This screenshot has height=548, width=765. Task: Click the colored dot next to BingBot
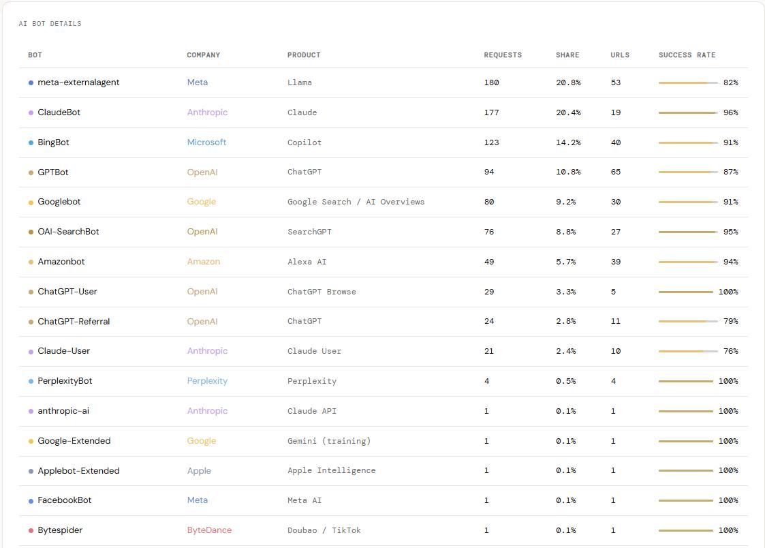click(31, 143)
